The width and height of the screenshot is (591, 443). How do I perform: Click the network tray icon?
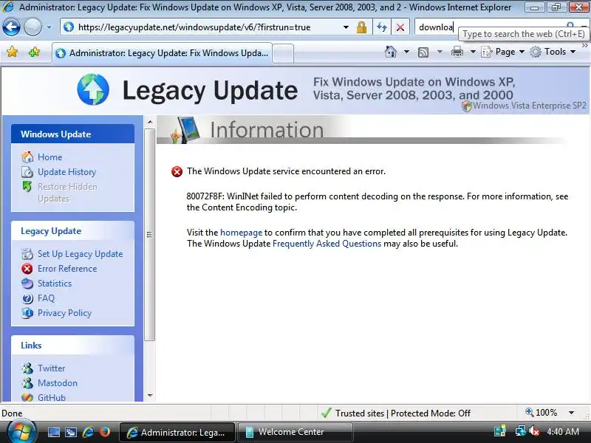pyautogui.click(x=521, y=431)
